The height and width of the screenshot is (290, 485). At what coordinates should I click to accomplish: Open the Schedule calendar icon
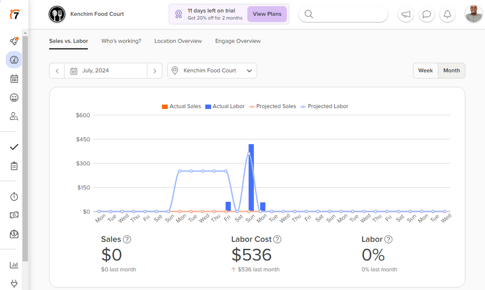(x=14, y=78)
